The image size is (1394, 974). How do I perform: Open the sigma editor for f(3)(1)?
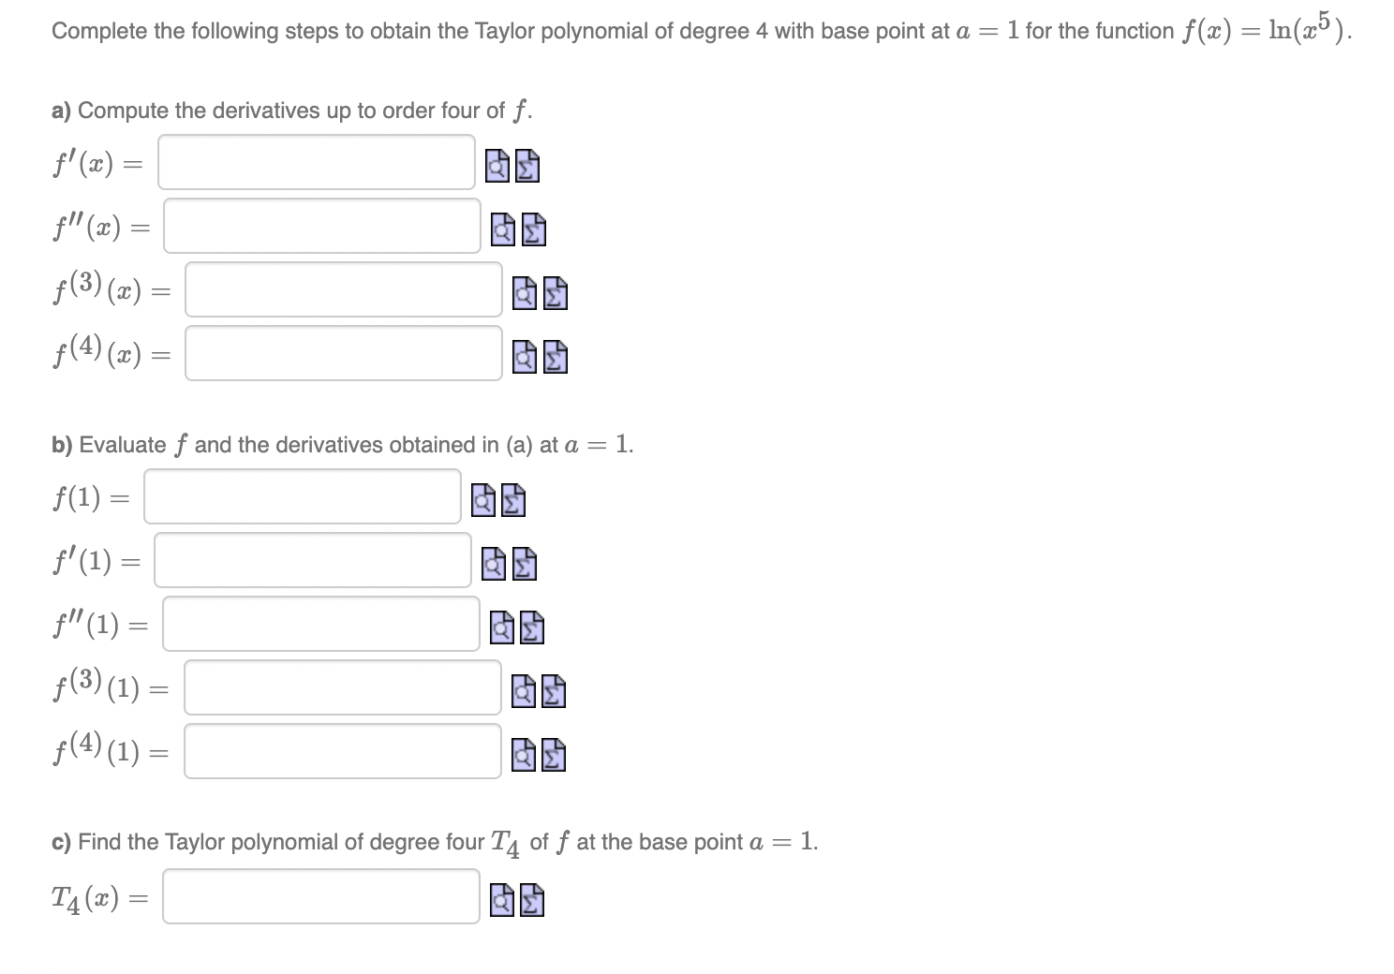point(553,691)
